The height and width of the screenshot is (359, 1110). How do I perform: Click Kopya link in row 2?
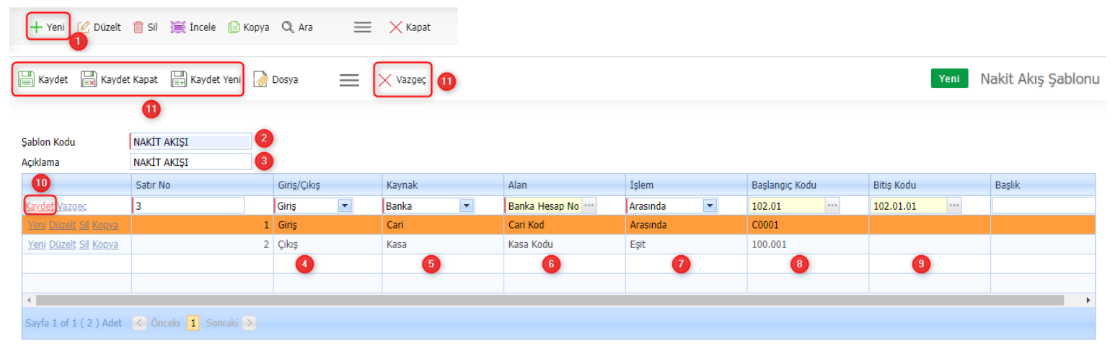[105, 244]
